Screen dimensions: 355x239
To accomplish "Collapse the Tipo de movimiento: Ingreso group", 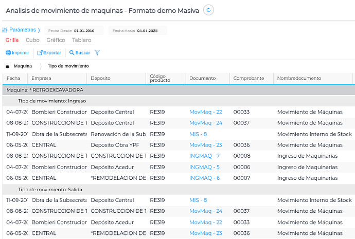I will (179, 101).
